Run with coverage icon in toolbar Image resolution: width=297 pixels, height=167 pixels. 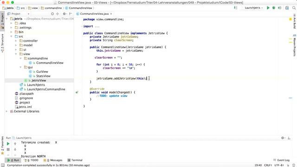(x=279, y=8)
